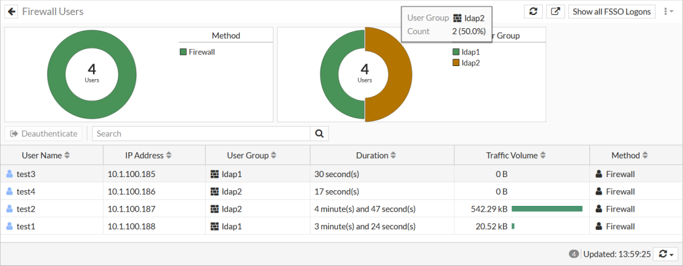The image size is (683, 266).
Task: Click into the Search input field
Action: click(x=200, y=133)
